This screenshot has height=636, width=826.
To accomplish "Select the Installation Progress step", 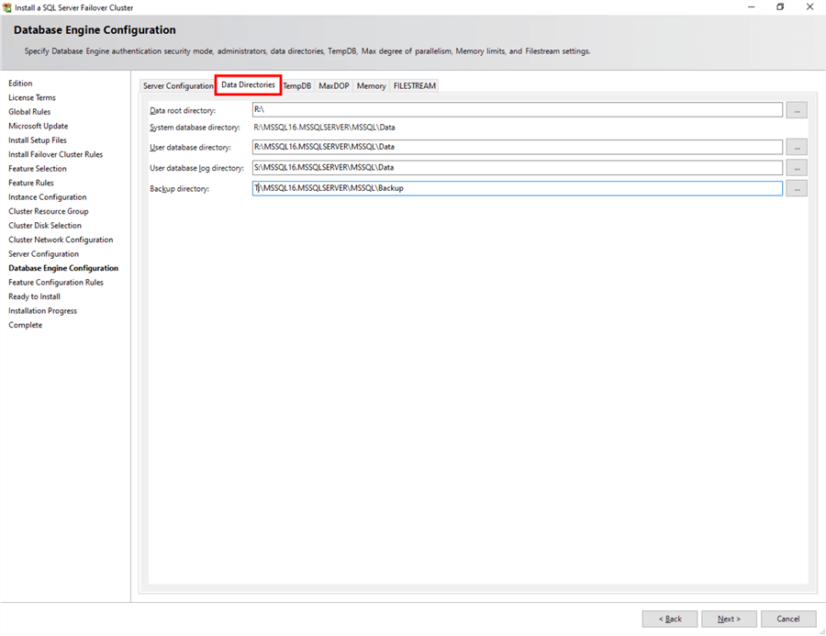I will [42, 311].
